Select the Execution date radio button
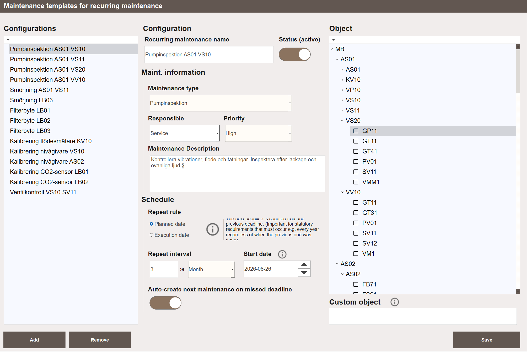 (151, 235)
